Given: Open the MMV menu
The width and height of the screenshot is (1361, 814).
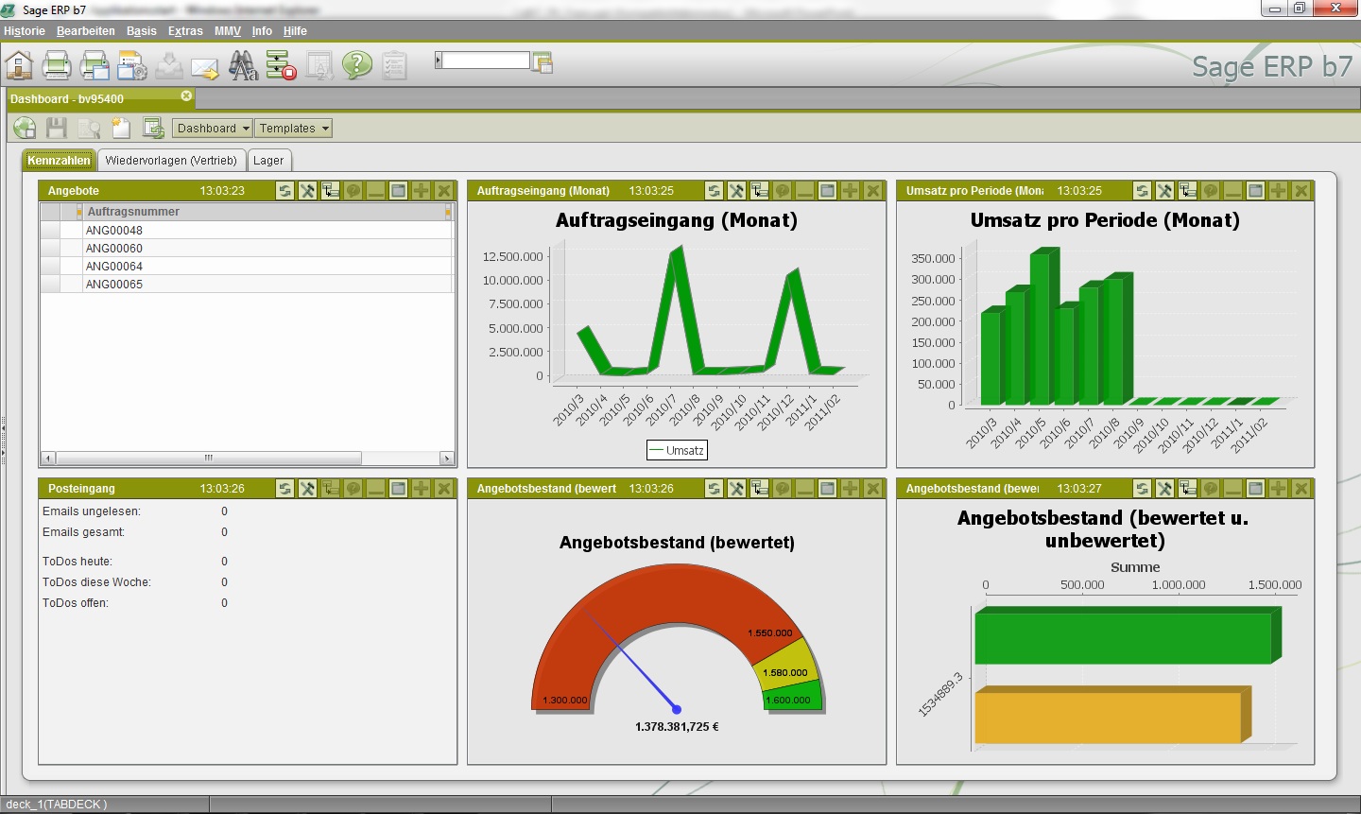Looking at the screenshot, I should click(x=228, y=31).
